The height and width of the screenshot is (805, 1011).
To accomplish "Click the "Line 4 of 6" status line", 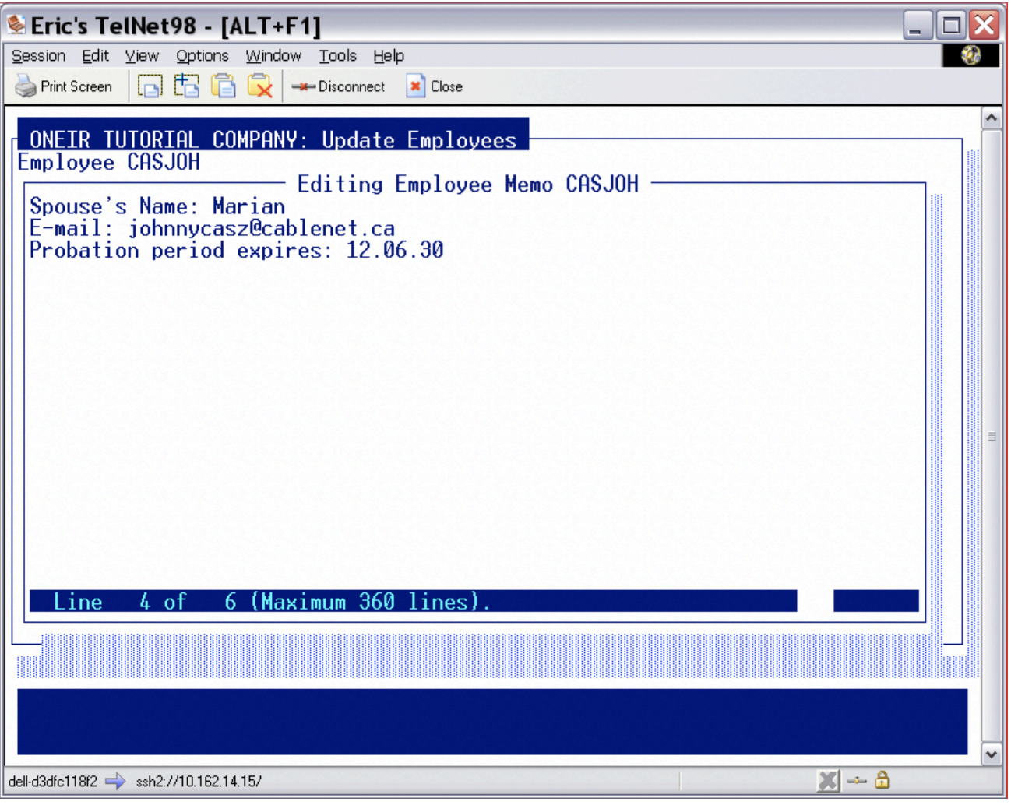I will (413, 601).
